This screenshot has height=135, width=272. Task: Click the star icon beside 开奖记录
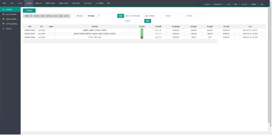(x=3, y=29)
